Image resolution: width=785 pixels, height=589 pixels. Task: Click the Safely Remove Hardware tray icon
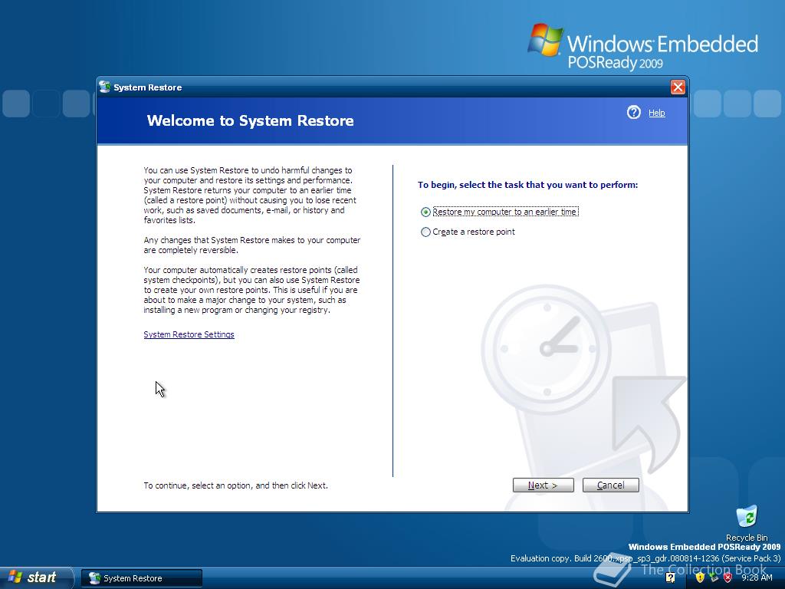tap(714, 577)
